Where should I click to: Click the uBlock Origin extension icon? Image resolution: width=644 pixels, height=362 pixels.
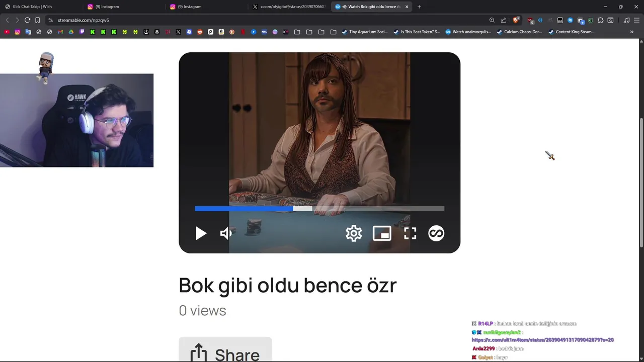tap(530, 21)
